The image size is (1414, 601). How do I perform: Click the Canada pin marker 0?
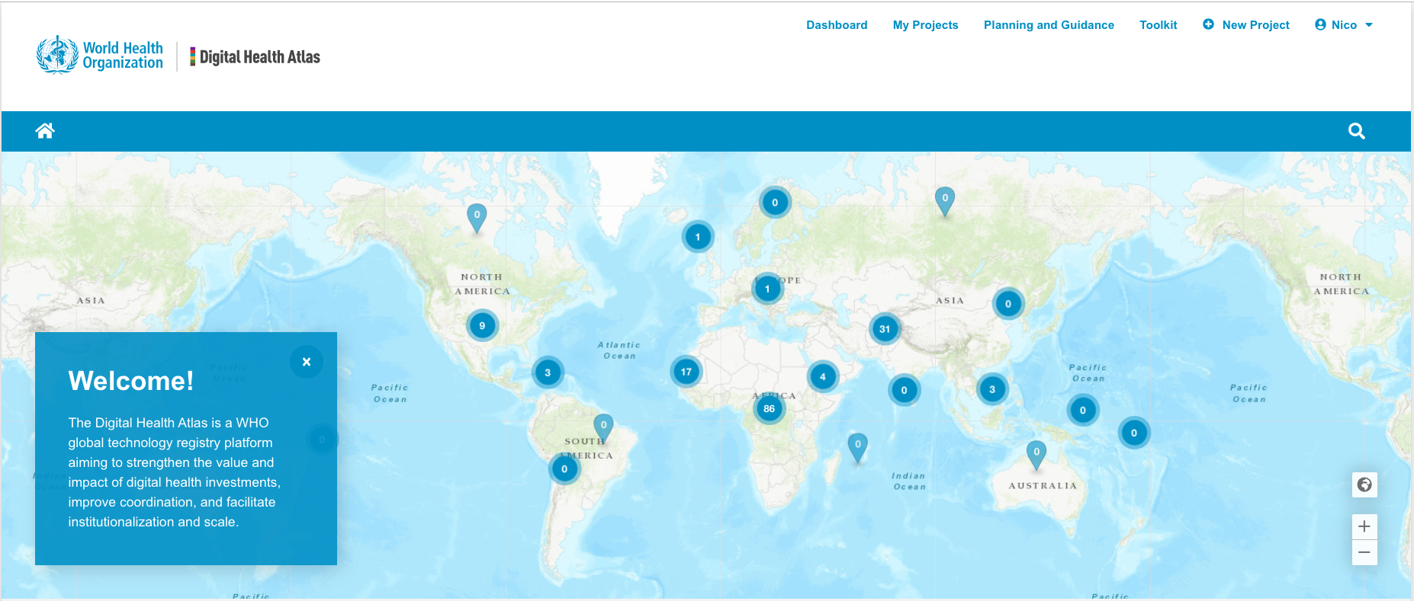tap(477, 218)
